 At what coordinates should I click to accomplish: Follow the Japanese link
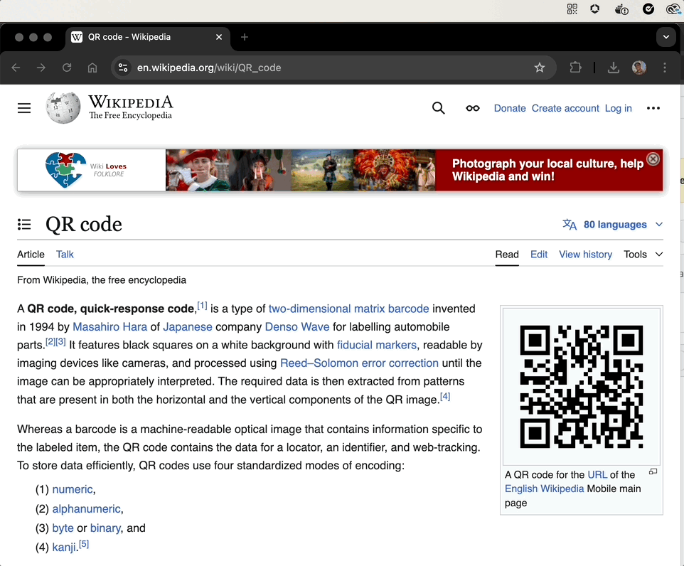coord(188,327)
